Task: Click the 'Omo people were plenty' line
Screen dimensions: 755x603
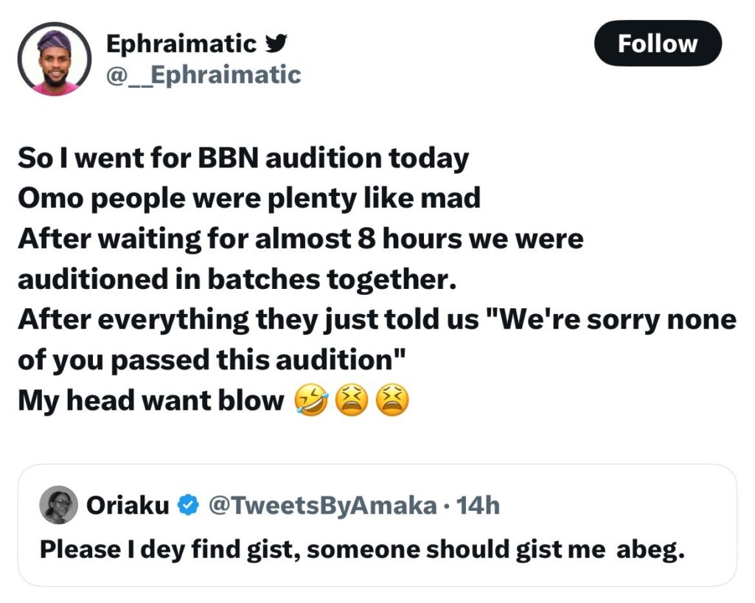Action: pyautogui.click(x=249, y=198)
